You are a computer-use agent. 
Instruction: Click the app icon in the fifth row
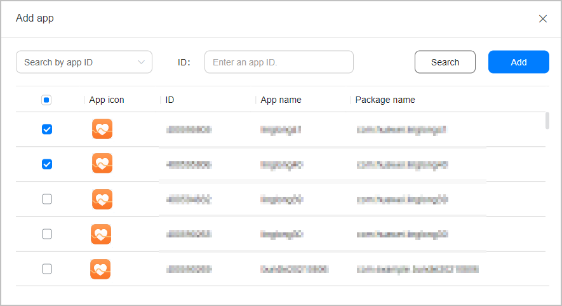tap(100, 269)
